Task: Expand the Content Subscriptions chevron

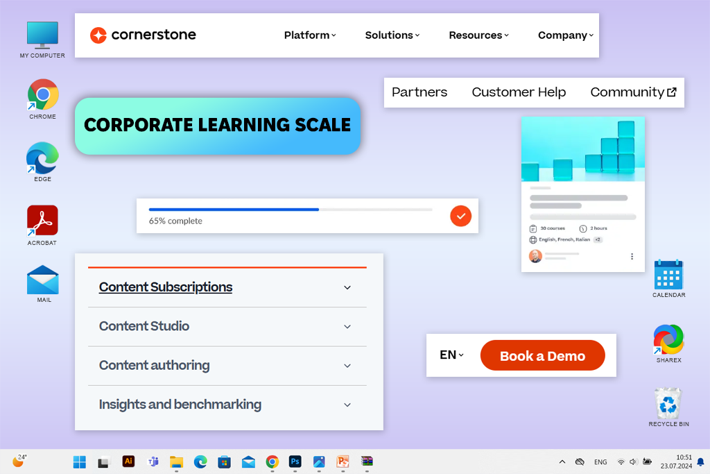Action: point(347,288)
